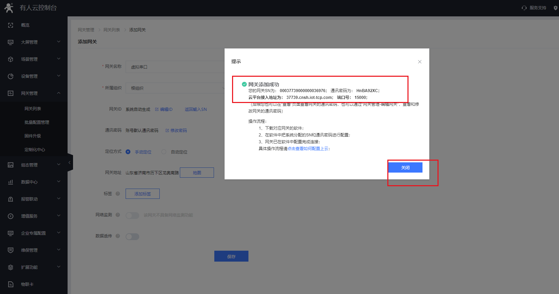Open the 网关列表 menu item
The width and height of the screenshot is (559, 294).
(33, 109)
